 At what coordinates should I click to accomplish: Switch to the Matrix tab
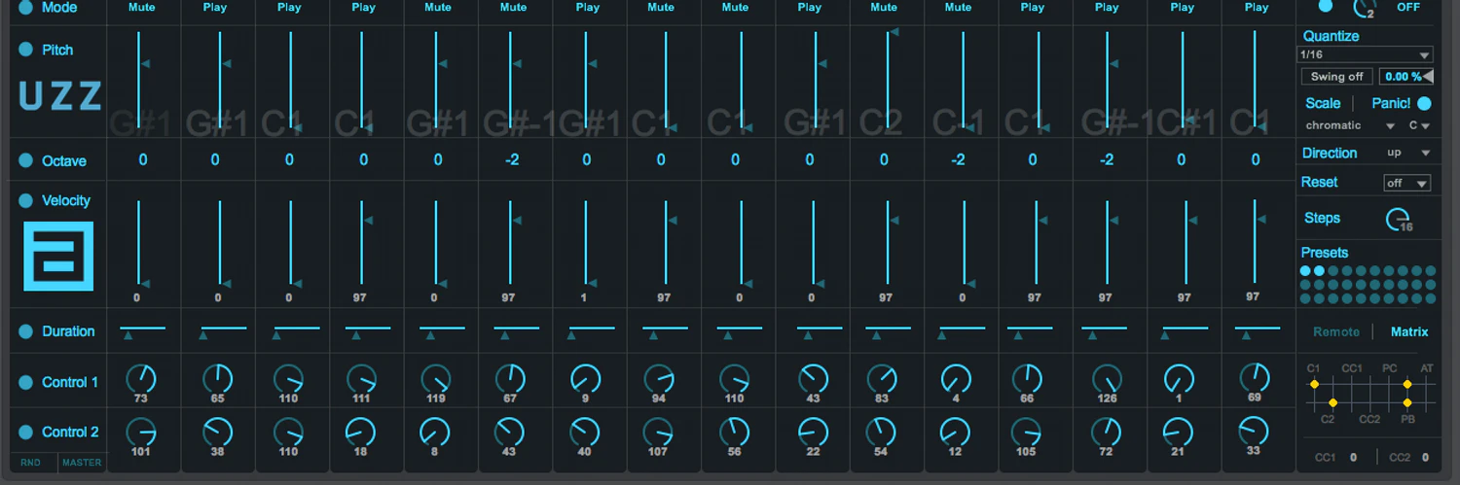click(x=1409, y=332)
